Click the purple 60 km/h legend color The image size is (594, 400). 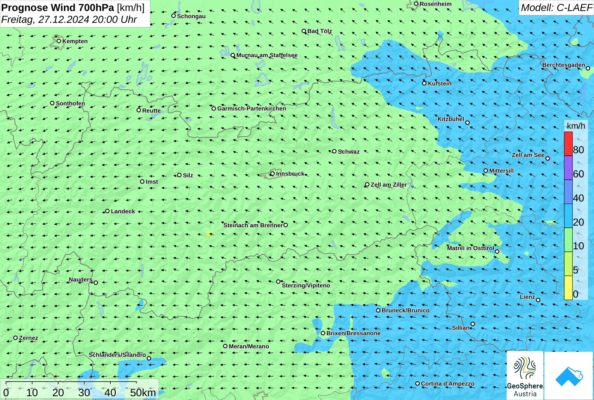(x=568, y=168)
